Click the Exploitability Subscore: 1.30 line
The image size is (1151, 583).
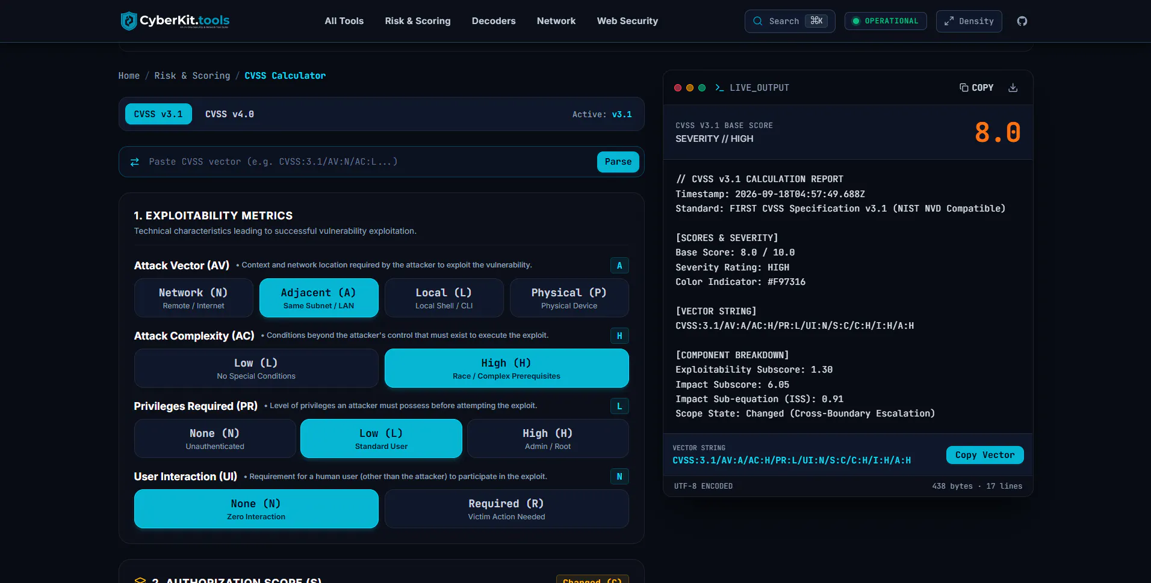click(754, 370)
